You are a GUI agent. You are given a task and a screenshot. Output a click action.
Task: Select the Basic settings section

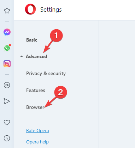point(32,40)
